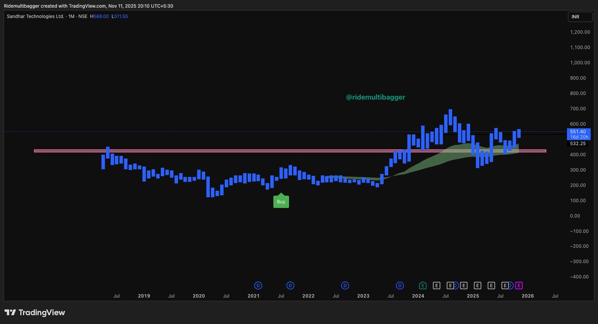Click the H568.00 high value
This screenshot has width=598, height=324.
point(99,16)
